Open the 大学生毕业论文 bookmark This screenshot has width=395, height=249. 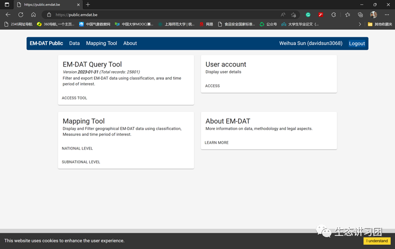[300, 24]
